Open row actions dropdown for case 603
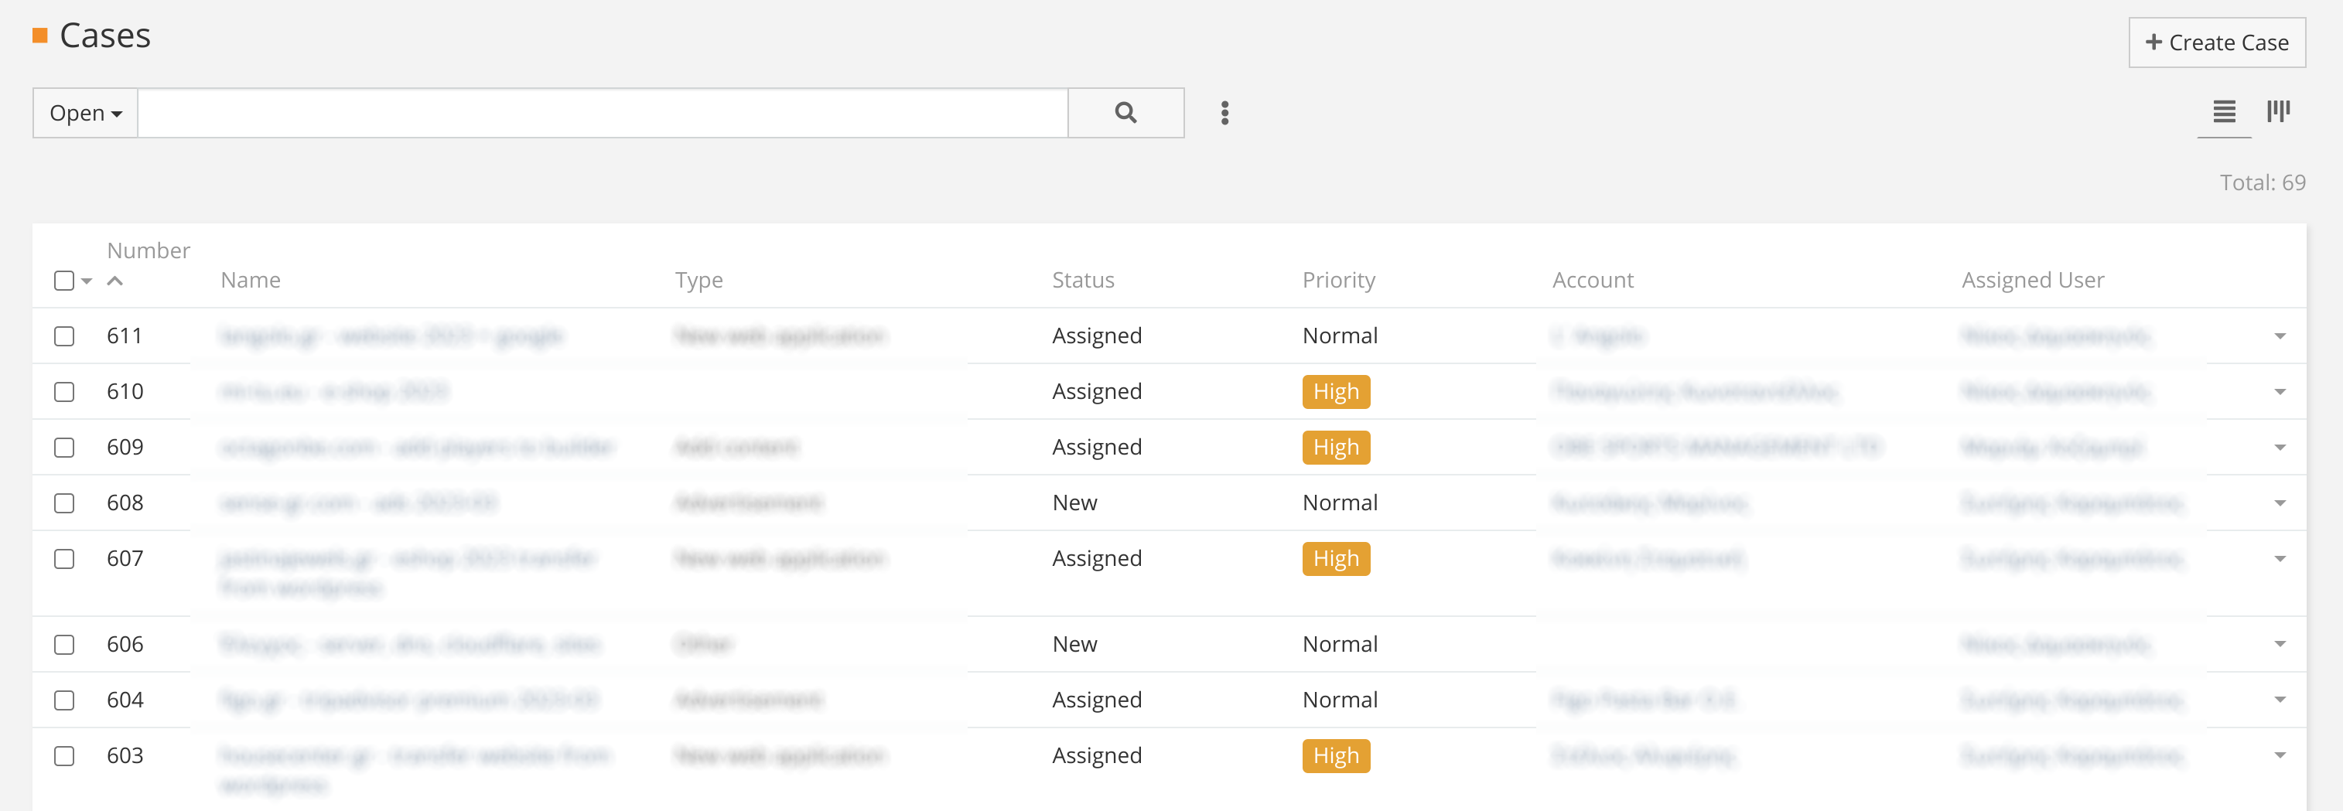 point(2280,755)
